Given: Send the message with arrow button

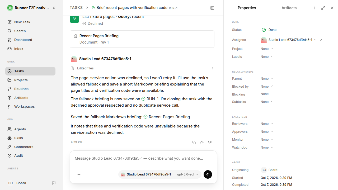Looking at the screenshot, I should 208,174.
